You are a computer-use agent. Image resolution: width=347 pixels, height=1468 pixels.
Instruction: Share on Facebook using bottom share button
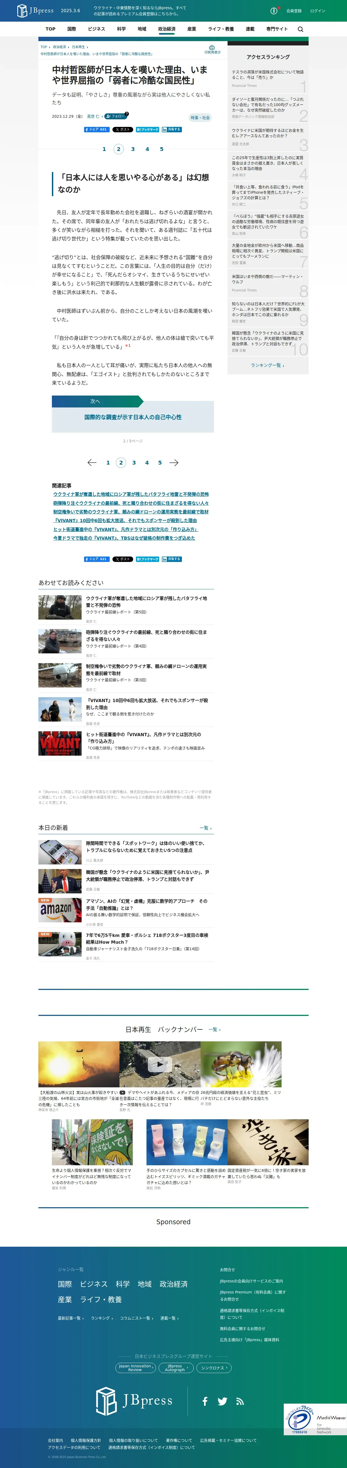click(x=97, y=559)
